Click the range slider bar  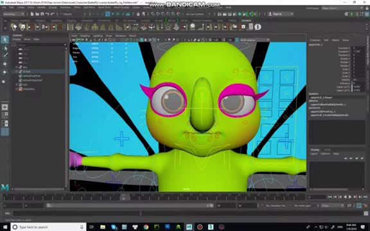pyautogui.click(x=129, y=205)
